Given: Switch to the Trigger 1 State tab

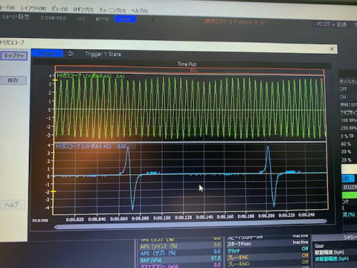Looking at the screenshot, I should pos(103,54).
